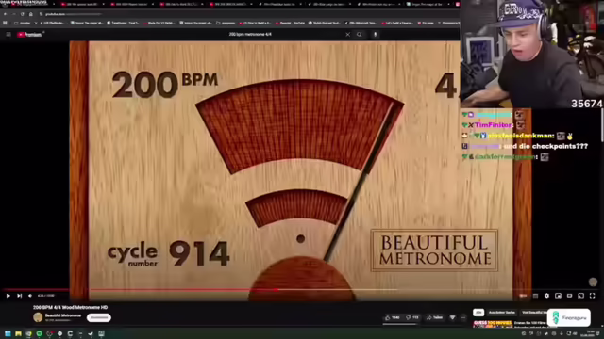The image size is (604, 339).
Task: Dislike the video with thumbs down
Action: [x=412, y=317]
